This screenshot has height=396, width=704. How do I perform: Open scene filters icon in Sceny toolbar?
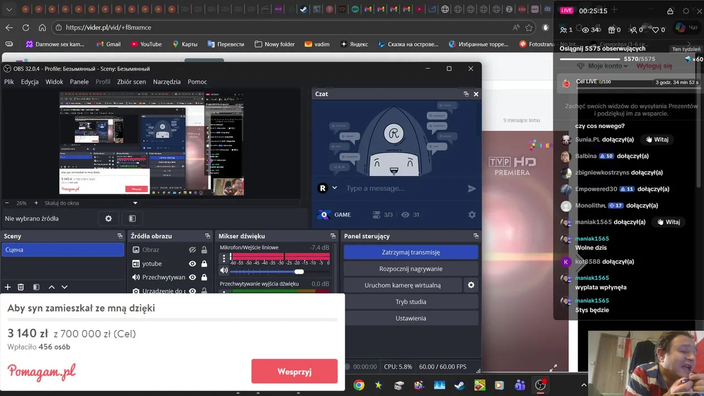[36, 287]
